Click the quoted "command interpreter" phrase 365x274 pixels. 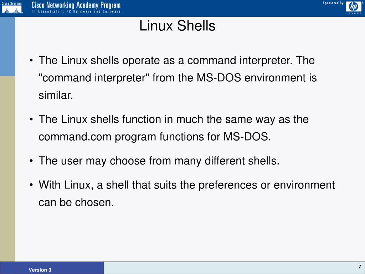[94, 77]
